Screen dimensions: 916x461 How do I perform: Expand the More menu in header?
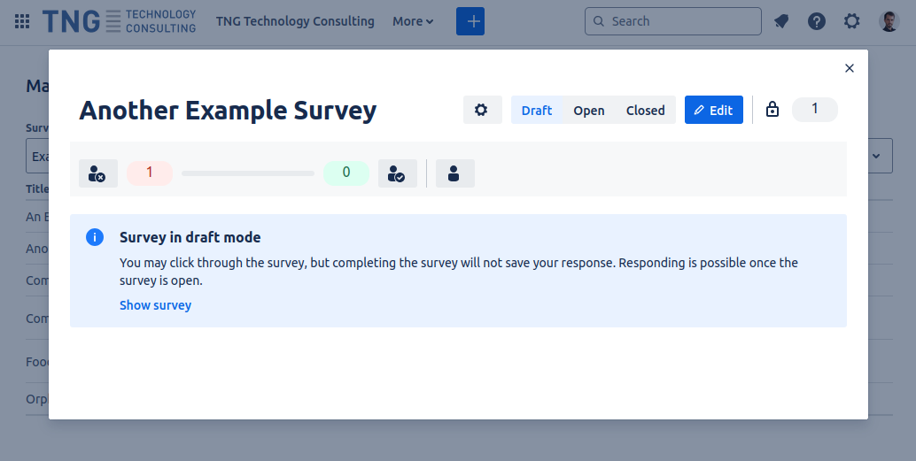(x=413, y=21)
